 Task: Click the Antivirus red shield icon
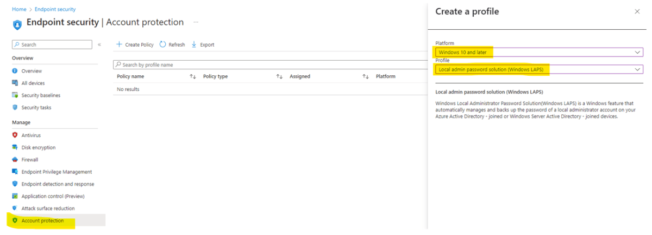tap(15, 135)
